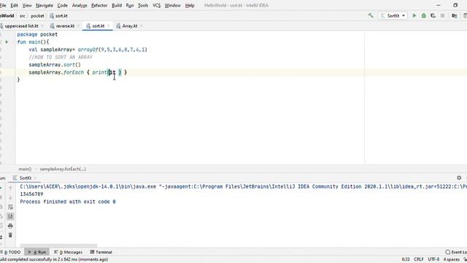467x263 pixels.
Task: Close the sort.kt editor tab
Action: coord(109,26)
